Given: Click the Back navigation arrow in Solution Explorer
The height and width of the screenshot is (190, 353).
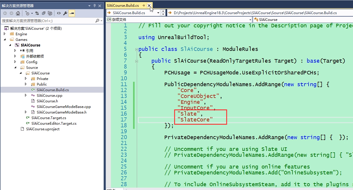Looking at the screenshot, I should pyautogui.click(x=5, y=13).
